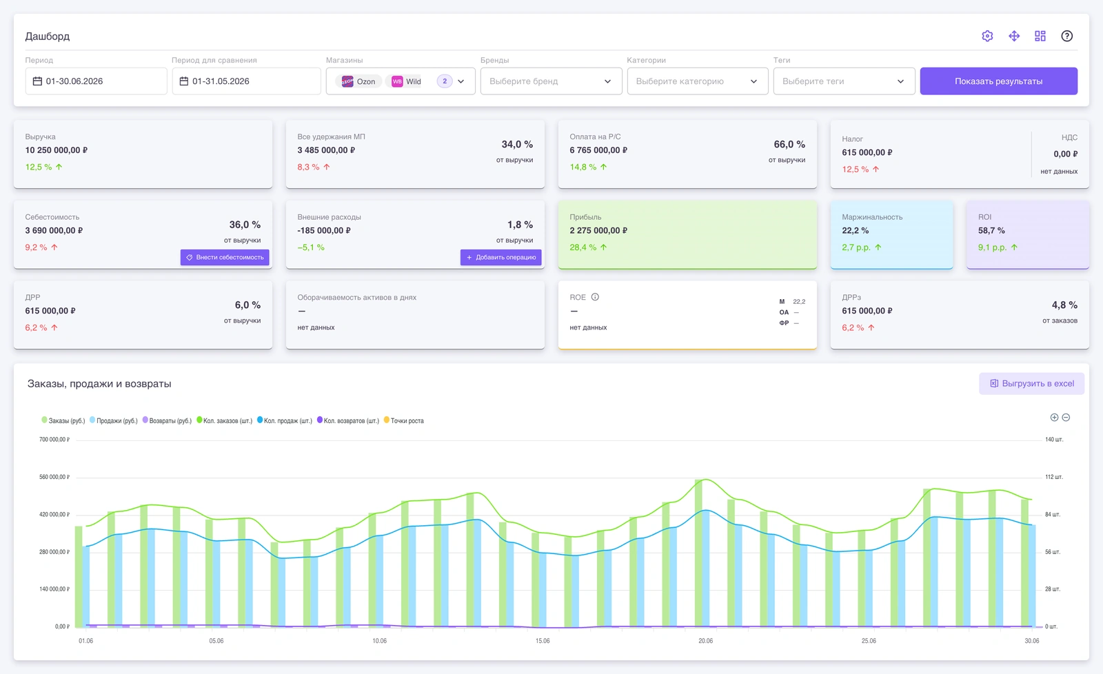
Task: Click the "Оборачиваемость активов в днях" title
Action: tap(357, 298)
